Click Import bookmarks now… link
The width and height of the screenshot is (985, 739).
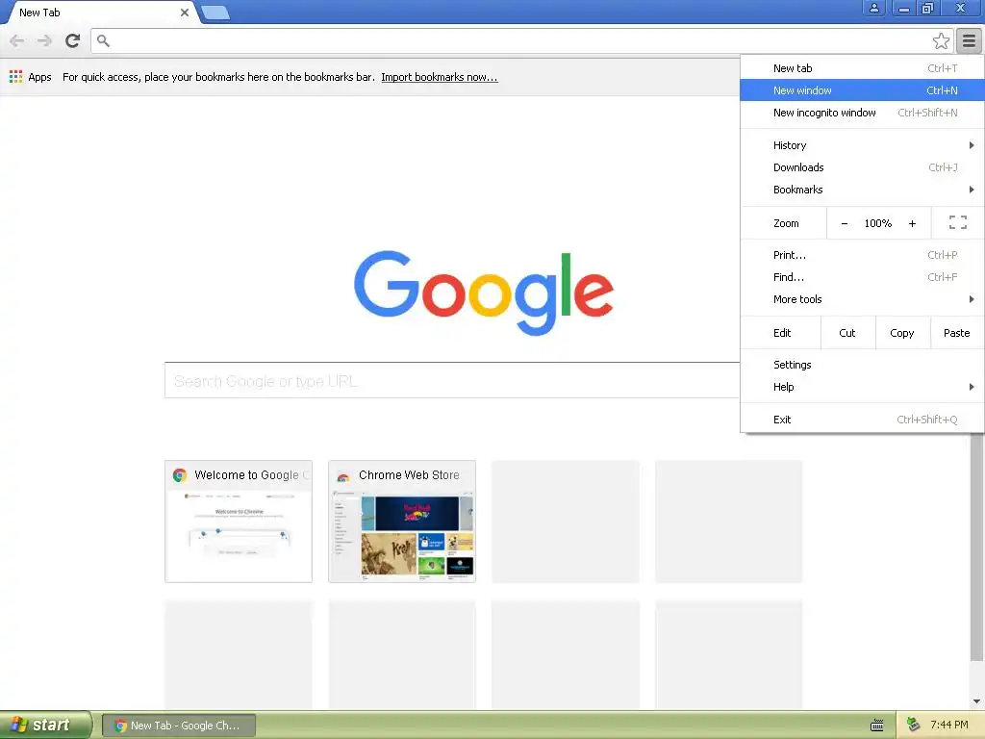click(439, 77)
